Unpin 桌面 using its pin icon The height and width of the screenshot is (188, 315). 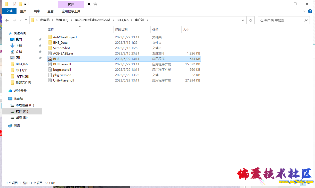click(40, 39)
